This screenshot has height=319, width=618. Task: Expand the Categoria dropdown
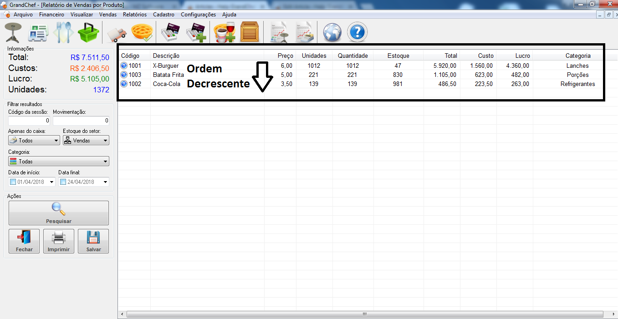58,162
